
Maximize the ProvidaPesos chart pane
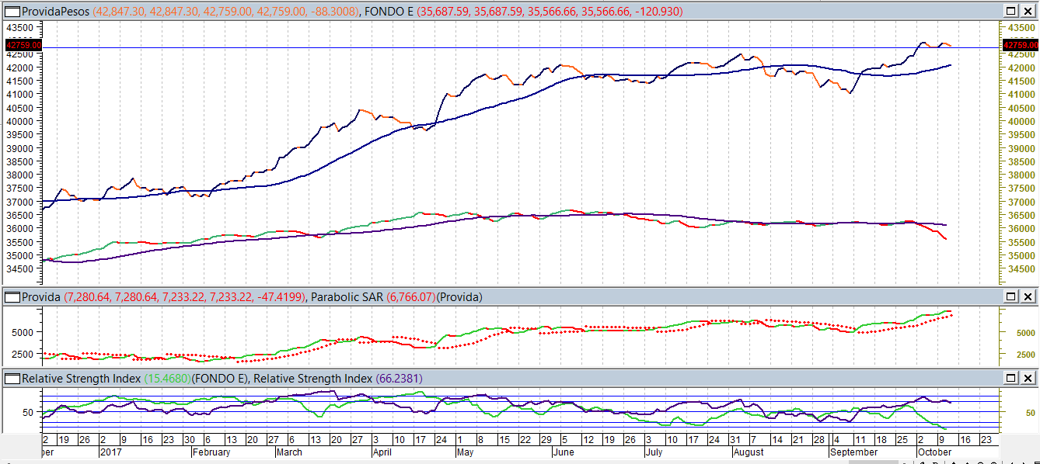click(x=1010, y=11)
